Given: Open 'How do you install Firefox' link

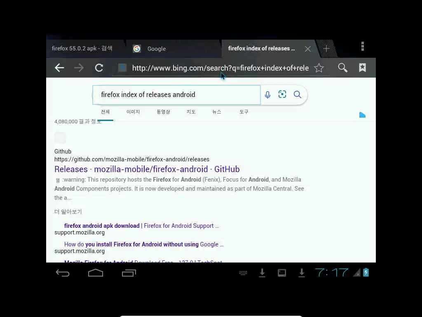Looking at the screenshot, I should [x=144, y=244].
